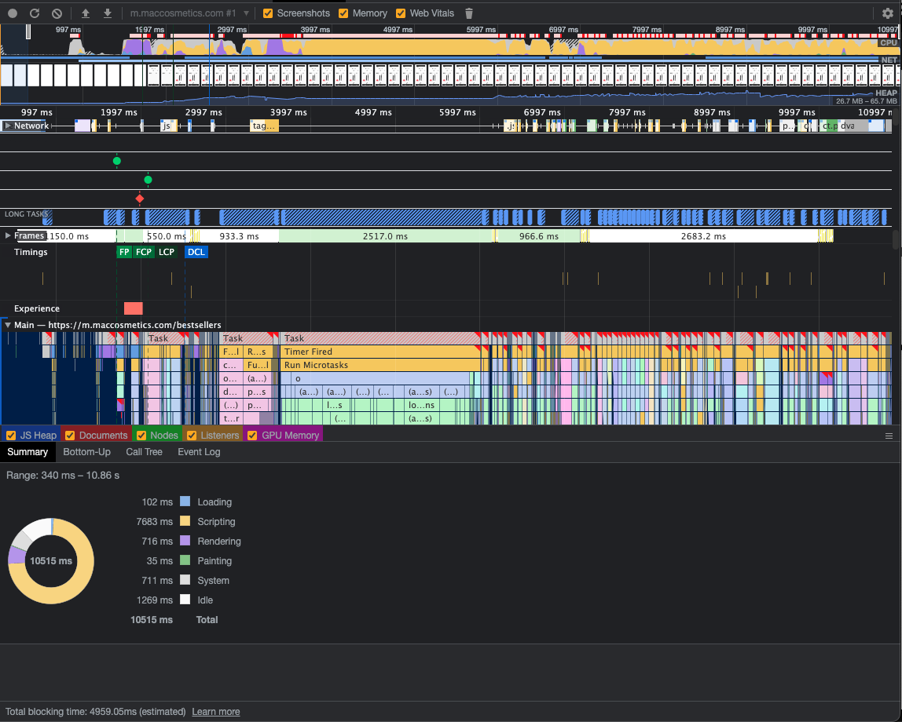Collapse the Main thread track

(8, 325)
